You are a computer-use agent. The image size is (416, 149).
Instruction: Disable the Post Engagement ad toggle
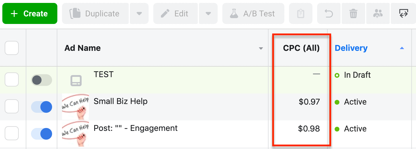tap(42, 134)
